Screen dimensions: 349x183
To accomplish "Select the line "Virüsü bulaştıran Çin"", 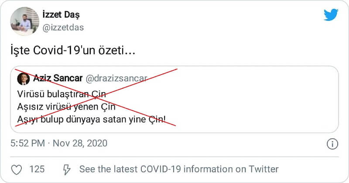I will pos(62,93).
